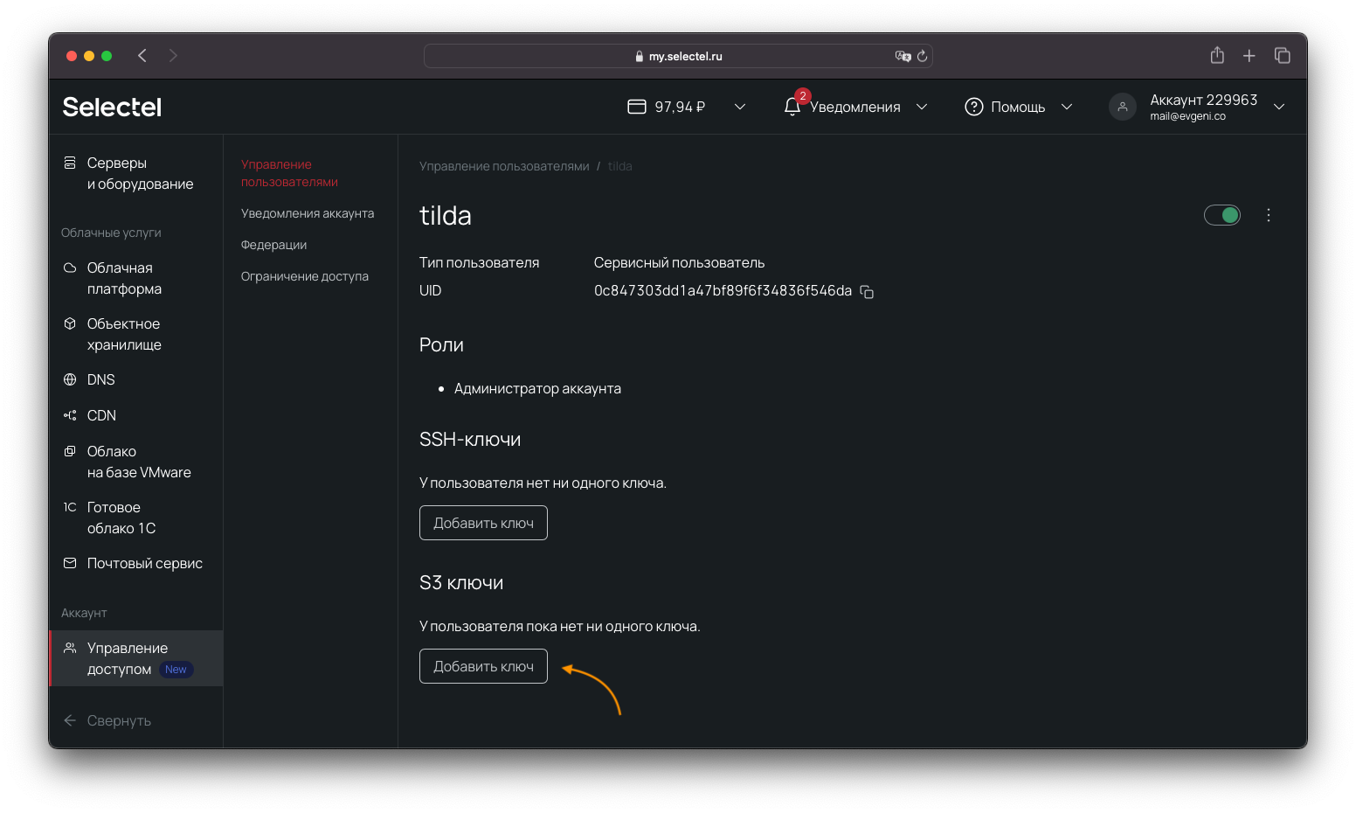Open the three-dot user options menu
The image size is (1356, 813).
point(1269,215)
